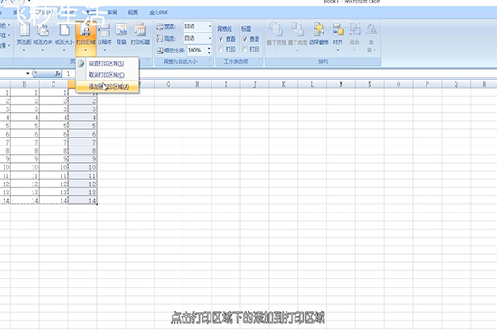Click the 分隔符 breaks icon

coord(104,35)
